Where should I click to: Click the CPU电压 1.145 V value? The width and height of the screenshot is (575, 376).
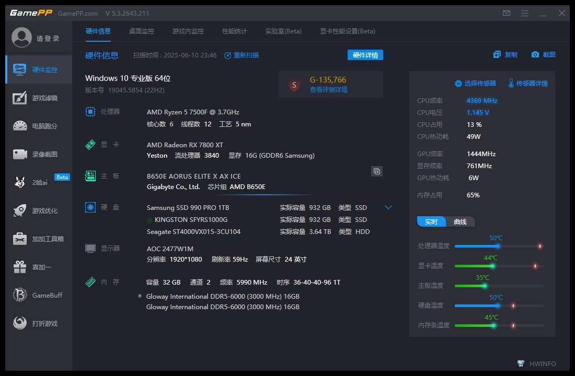click(x=477, y=112)
